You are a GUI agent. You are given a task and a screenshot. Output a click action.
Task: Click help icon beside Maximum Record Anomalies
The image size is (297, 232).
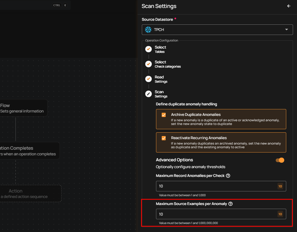228,176
